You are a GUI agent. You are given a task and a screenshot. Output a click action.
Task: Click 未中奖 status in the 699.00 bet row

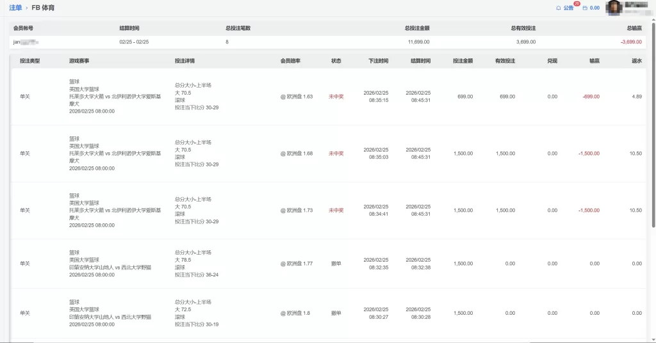tap(336, 97)
